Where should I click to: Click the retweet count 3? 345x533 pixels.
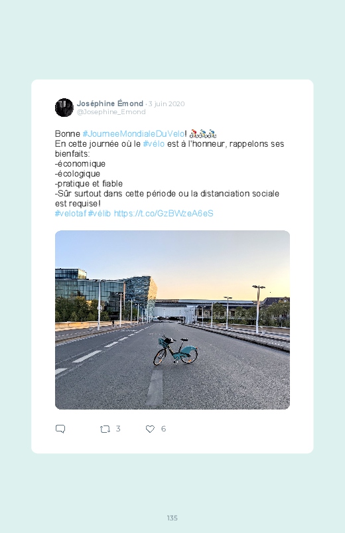(118, 429)
